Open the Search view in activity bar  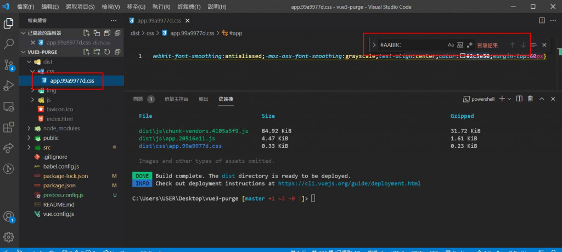(x=9, y=44)
